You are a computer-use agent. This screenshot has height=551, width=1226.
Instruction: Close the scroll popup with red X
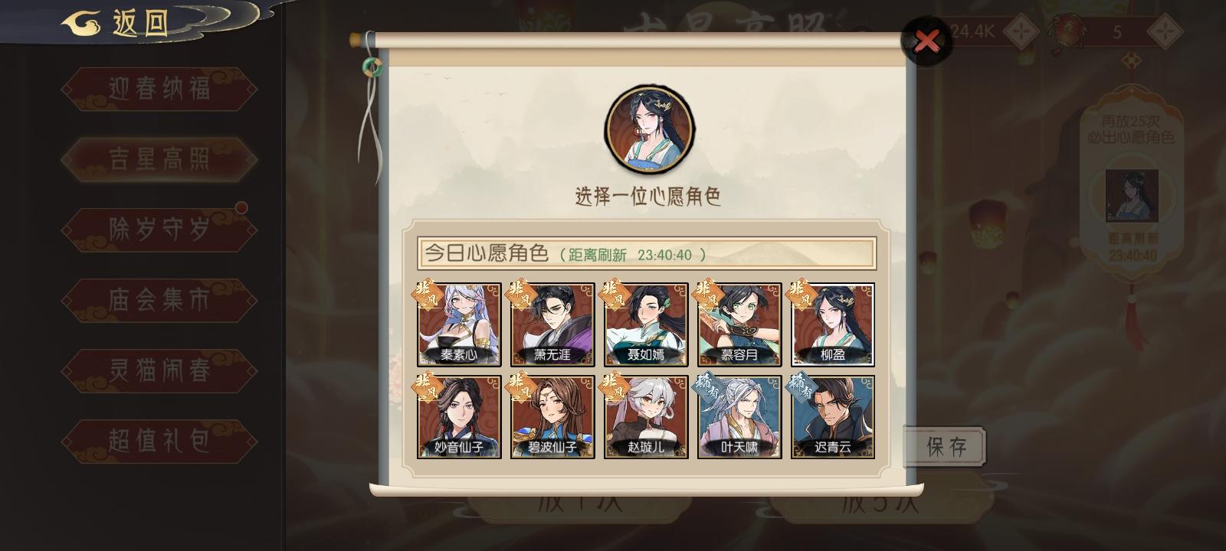(926, 41)
